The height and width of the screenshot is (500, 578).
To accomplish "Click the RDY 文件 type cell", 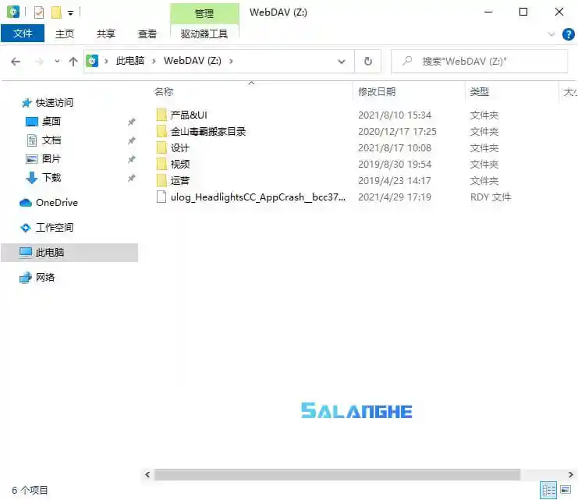I will tap(491, 197).
